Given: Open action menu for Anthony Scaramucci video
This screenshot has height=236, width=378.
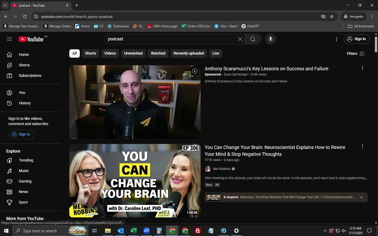Looking at the screenshot, I should [362, 68].
